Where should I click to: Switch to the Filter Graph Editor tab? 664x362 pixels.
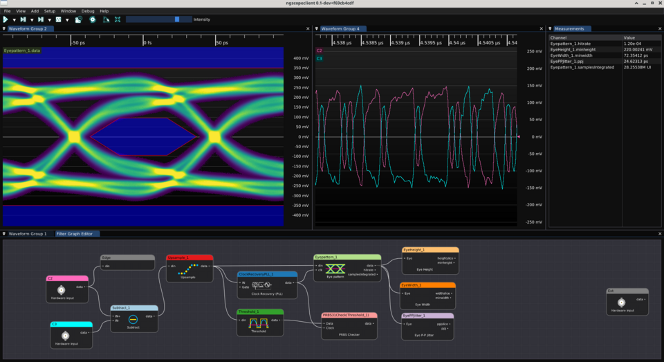pyautogui.click(x=75, y=233)
